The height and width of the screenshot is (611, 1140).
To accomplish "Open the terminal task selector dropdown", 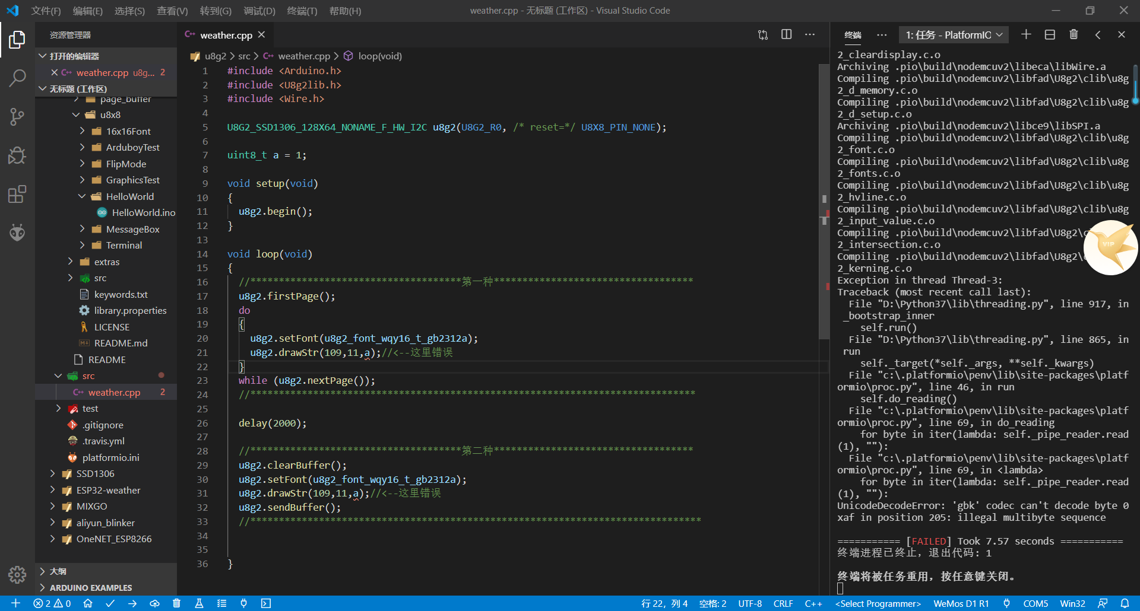I will pyautogui.click(x=954, y=35).
